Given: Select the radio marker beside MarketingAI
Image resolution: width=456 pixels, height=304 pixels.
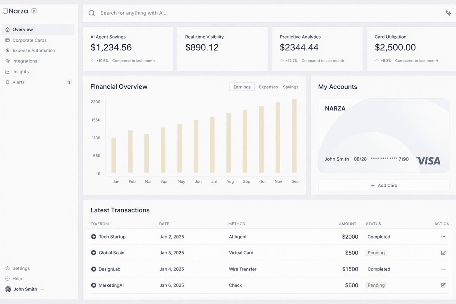Looking at the screenshot, I should [93, 285].
